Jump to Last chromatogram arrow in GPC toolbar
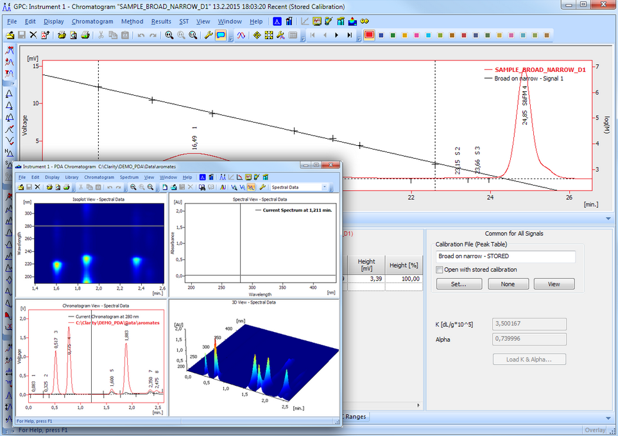Screen dimensions: 618x436 tap(349, 35)
